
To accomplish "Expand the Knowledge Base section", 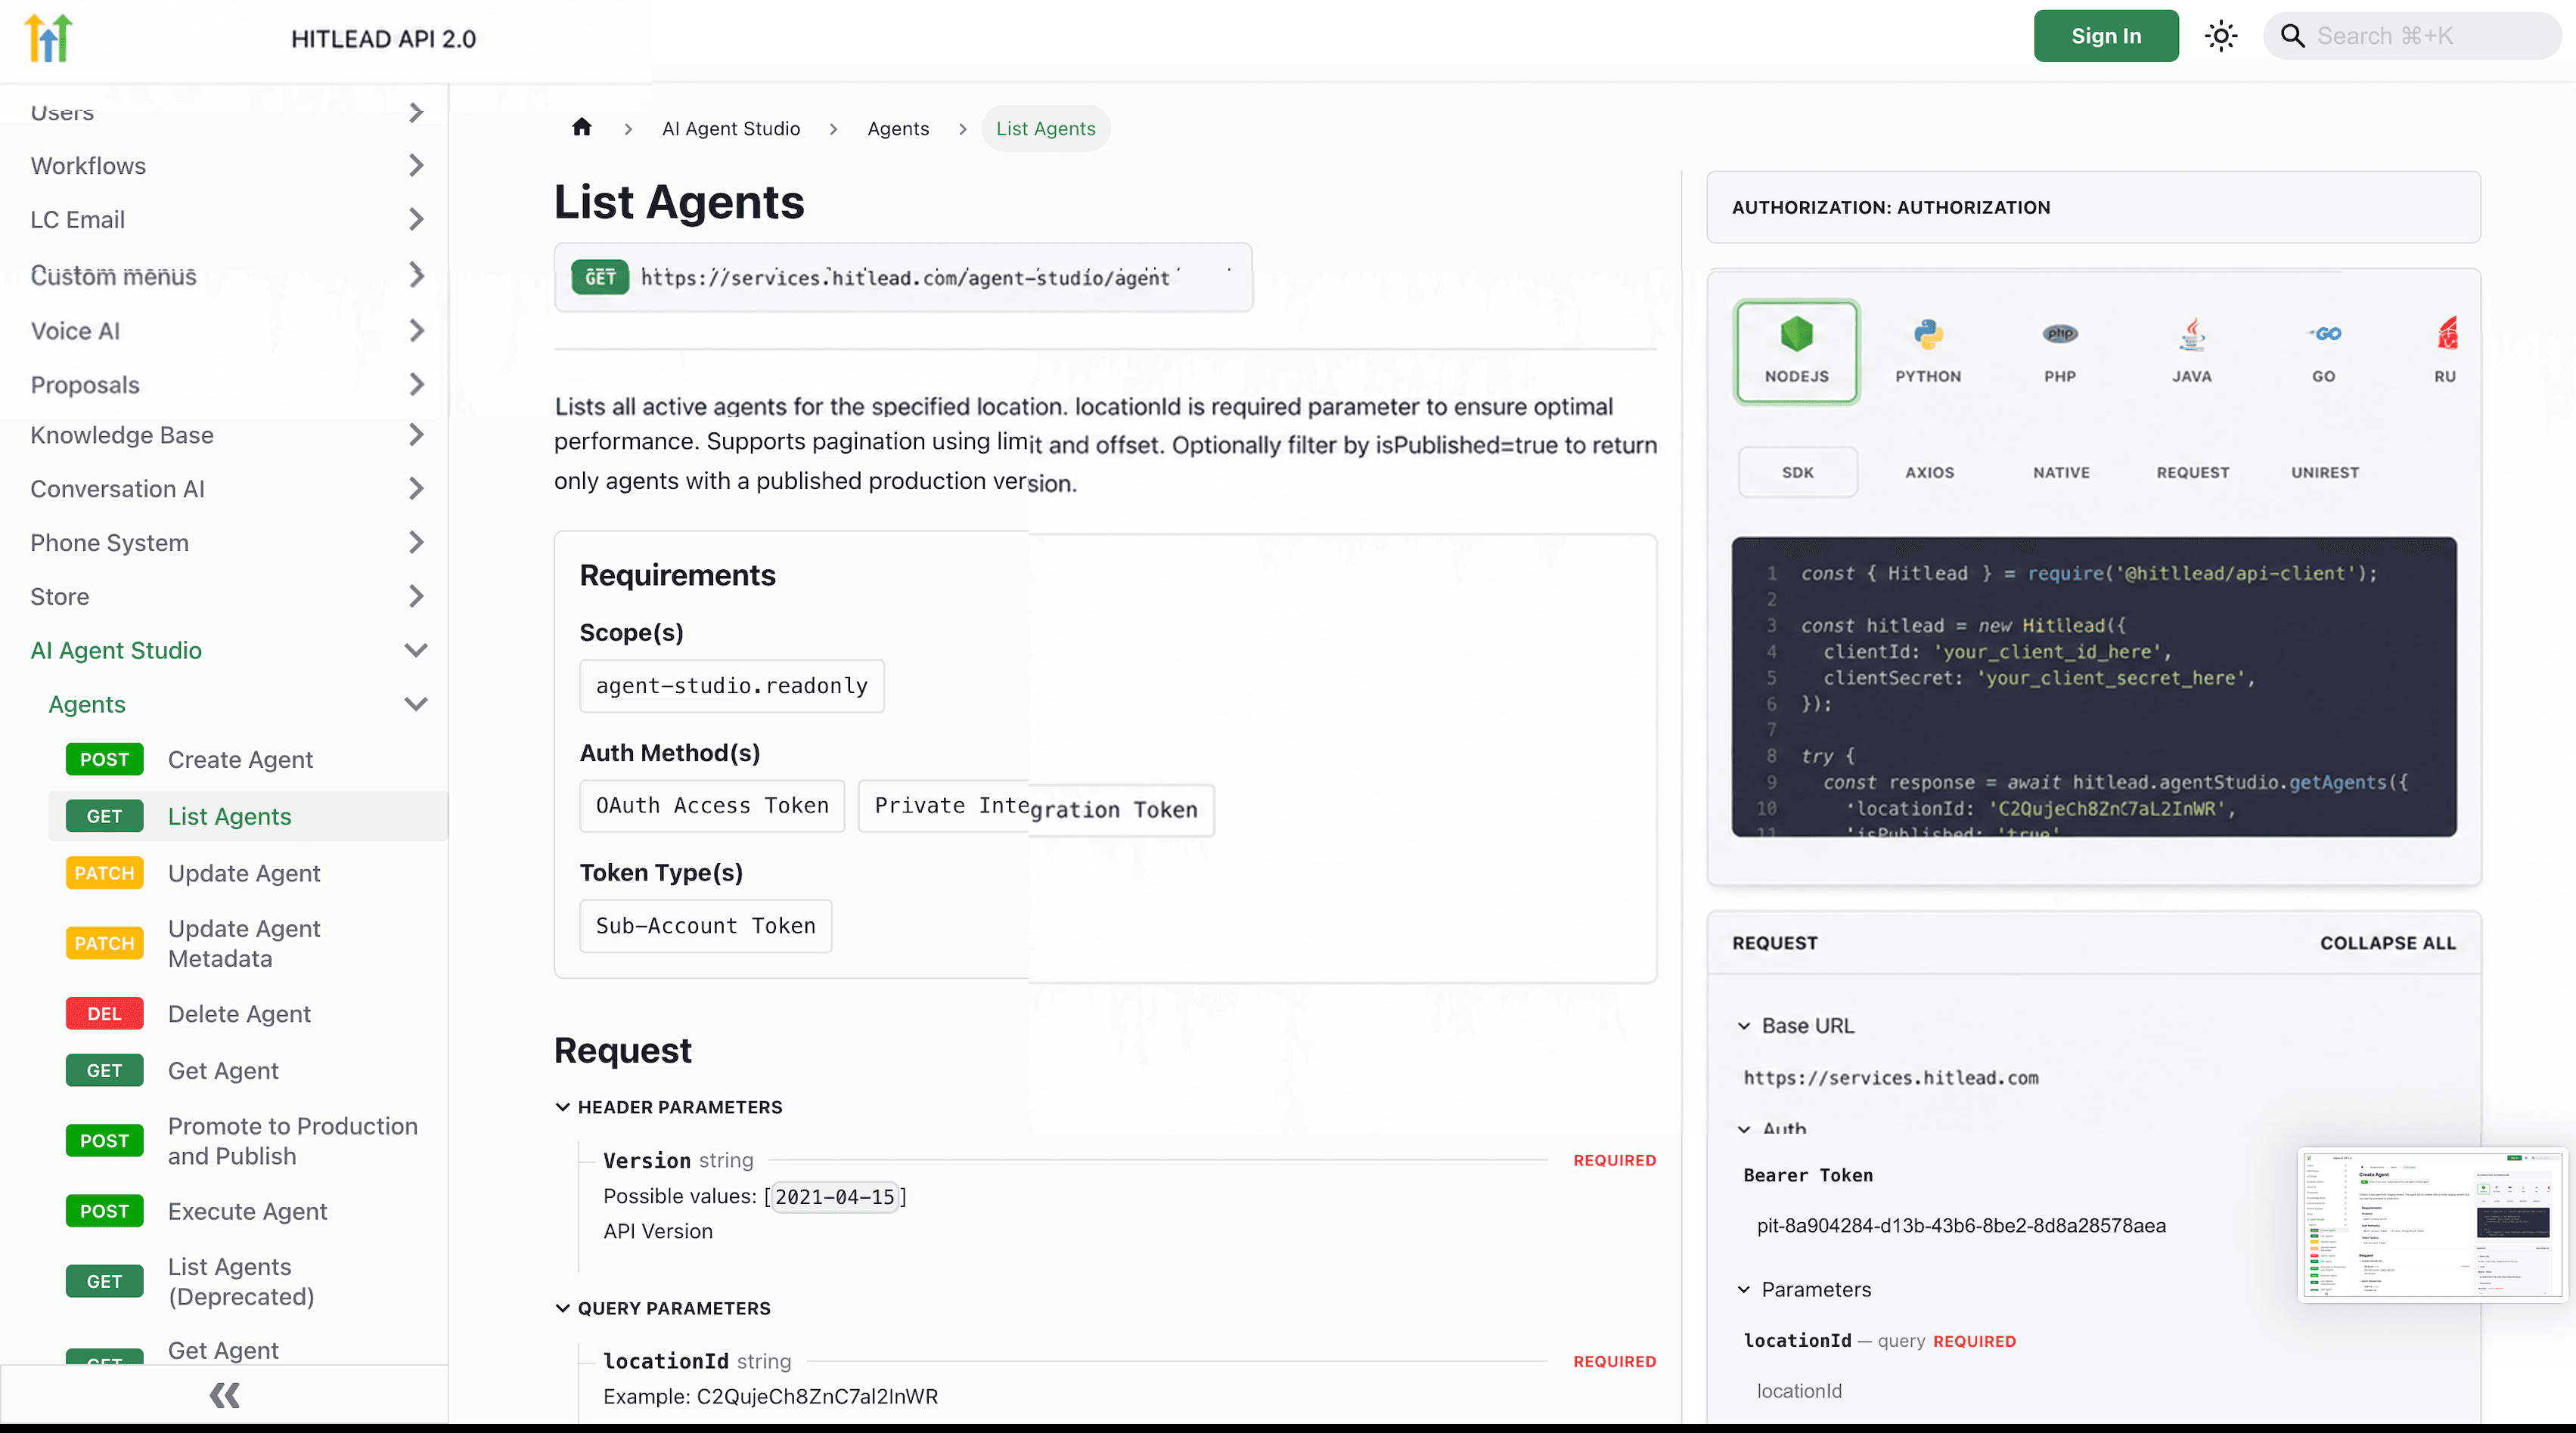I will pos(416,435).
